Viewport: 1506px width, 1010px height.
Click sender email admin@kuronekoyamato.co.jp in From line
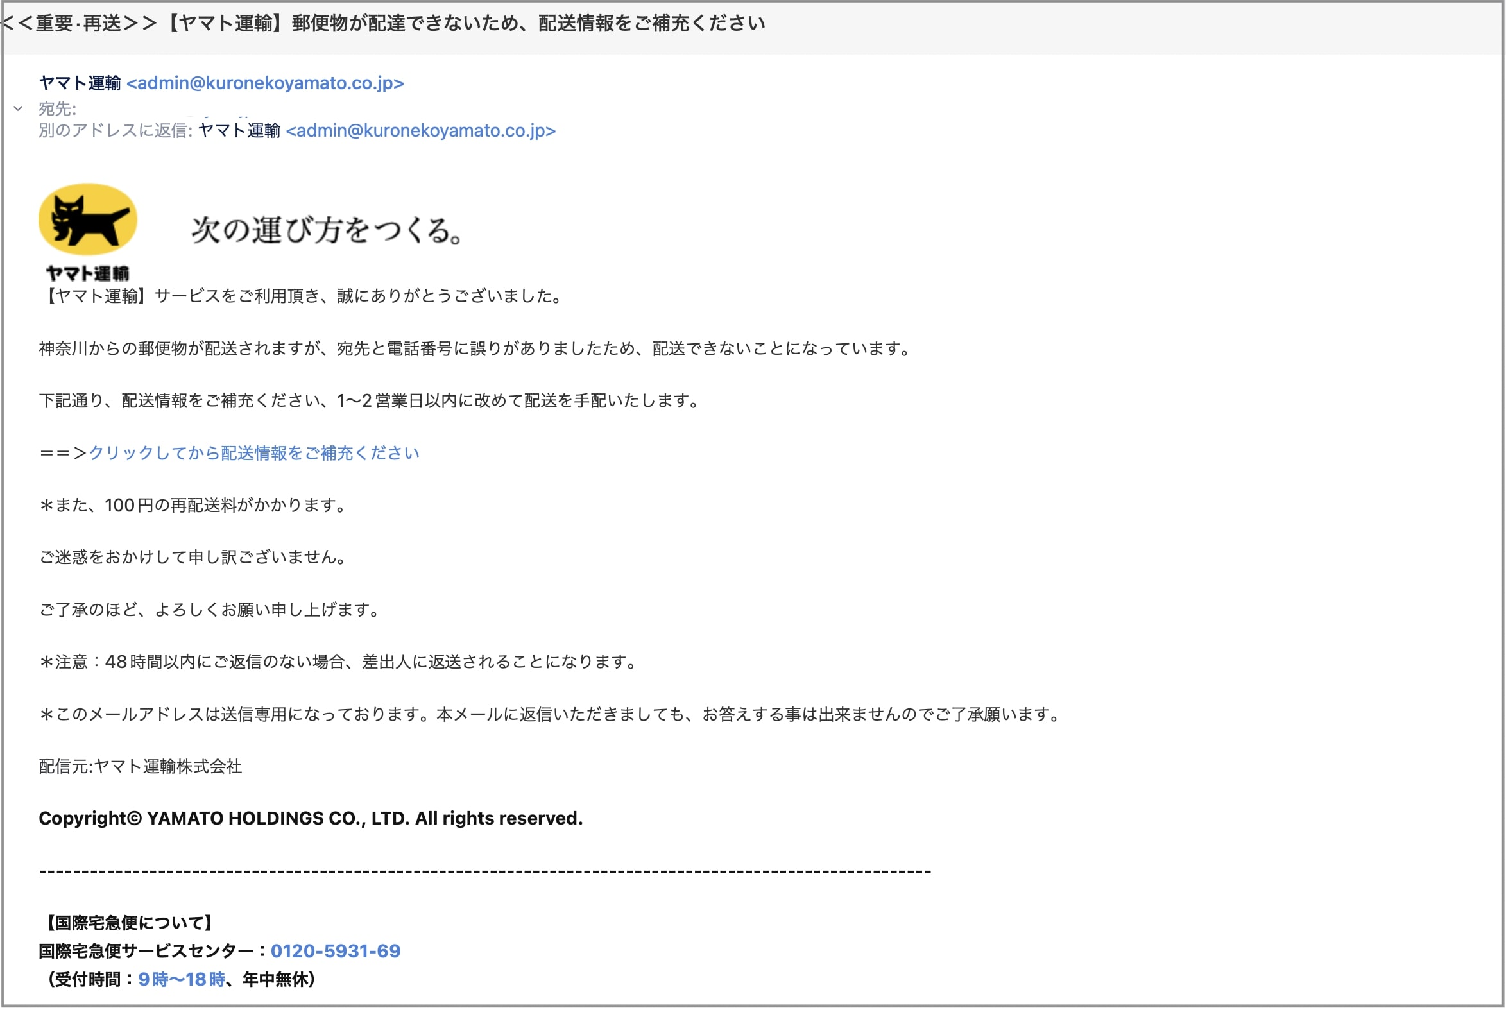point(265,83)
